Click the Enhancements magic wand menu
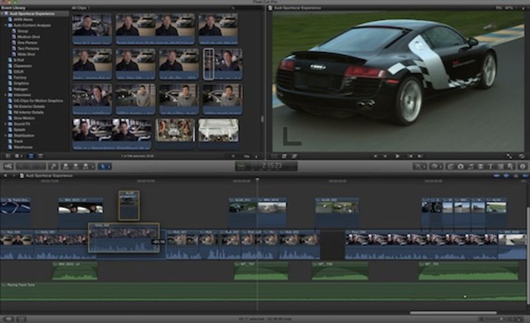 [419, 166]
